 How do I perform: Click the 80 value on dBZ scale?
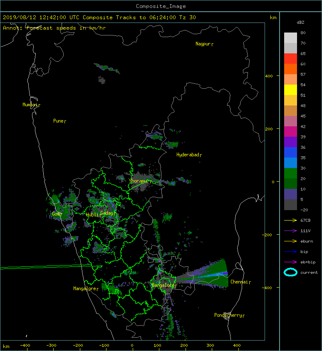(x=303, y=33)
